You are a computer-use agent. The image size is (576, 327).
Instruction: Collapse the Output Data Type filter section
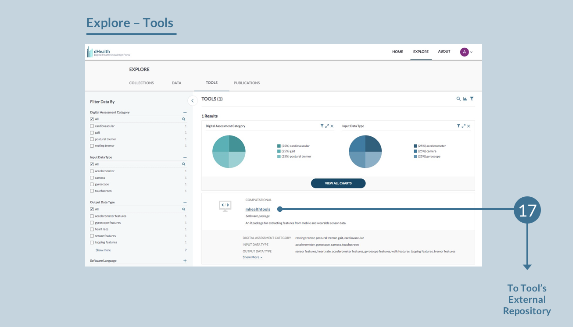pos(185,203)
